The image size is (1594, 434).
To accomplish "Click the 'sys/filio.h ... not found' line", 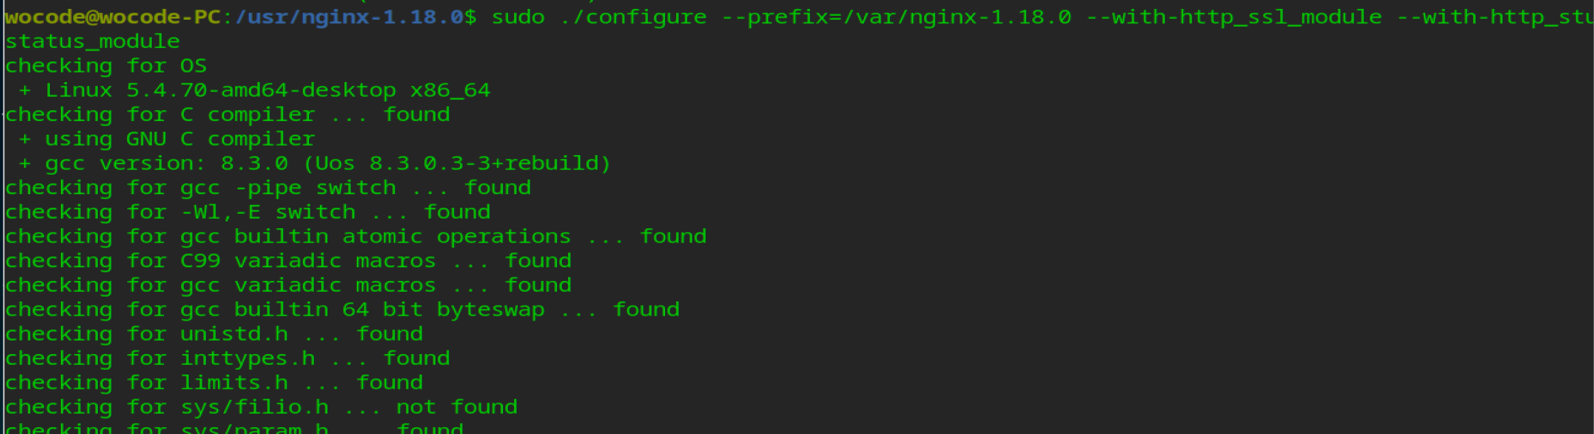I will click(x=261, y=407).
